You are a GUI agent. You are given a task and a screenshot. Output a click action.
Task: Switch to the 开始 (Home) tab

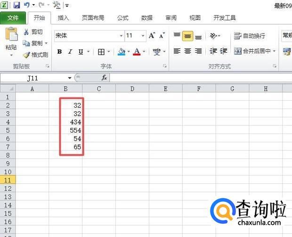point(39,18)
